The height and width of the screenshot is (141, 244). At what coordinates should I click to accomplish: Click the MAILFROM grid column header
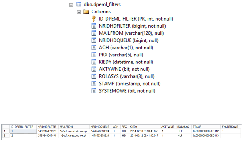(74, 127)
